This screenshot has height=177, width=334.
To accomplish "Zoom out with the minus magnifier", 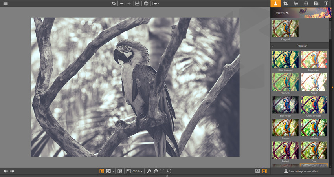I will (149, 171).
